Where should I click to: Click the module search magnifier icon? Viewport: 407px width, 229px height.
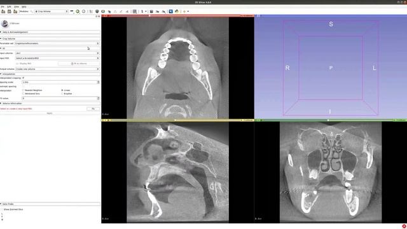click(31, 11)
